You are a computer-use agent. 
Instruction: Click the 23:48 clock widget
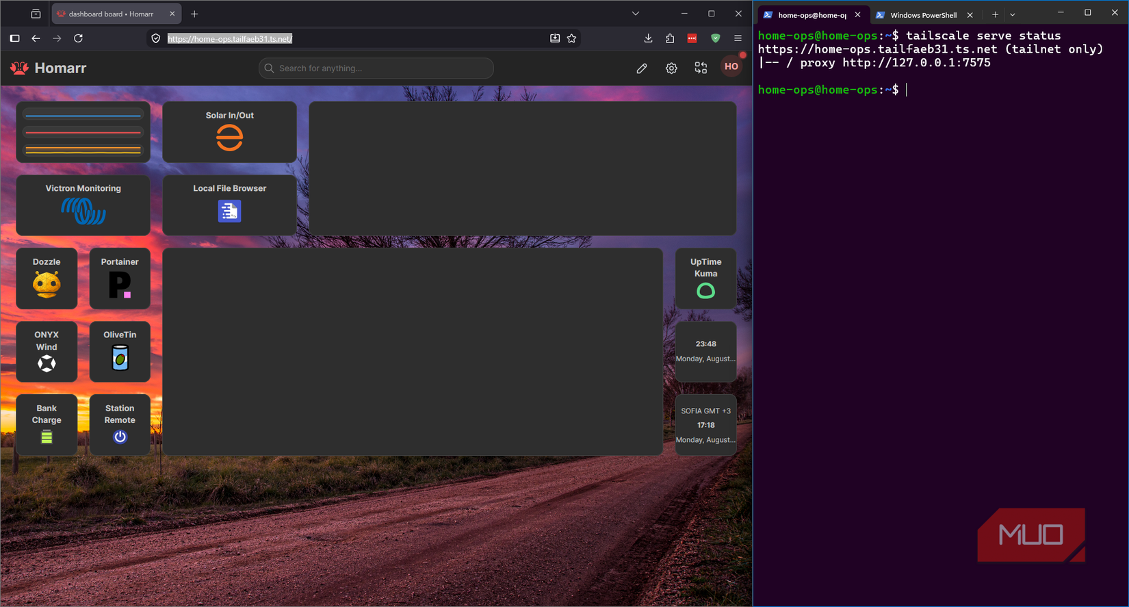coord(705,352)
